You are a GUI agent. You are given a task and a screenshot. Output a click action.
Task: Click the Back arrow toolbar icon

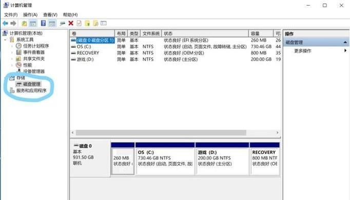[5, 23]
